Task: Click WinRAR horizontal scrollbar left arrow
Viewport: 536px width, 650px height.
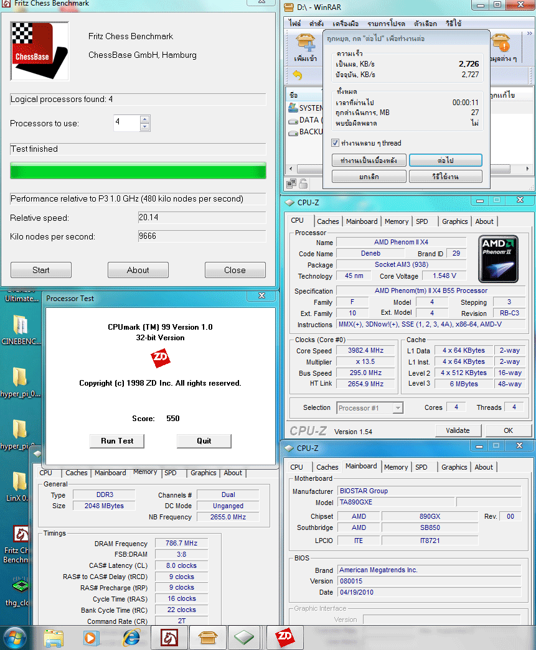Action: coord(291,169)
